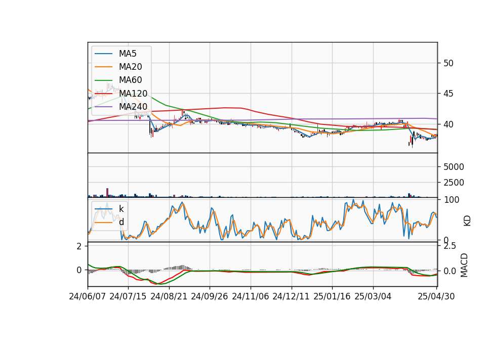Click the KD axis label
Screen dimensions: 486x349
(x=467, y=221)
